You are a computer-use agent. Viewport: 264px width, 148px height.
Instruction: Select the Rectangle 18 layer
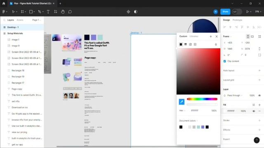point(22,70)
